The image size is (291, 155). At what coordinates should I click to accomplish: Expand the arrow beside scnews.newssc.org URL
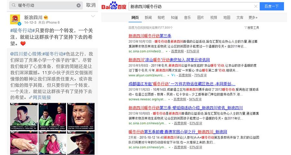(169, 99)
